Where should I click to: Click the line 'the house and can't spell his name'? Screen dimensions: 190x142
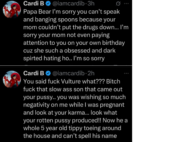(69, 136)
